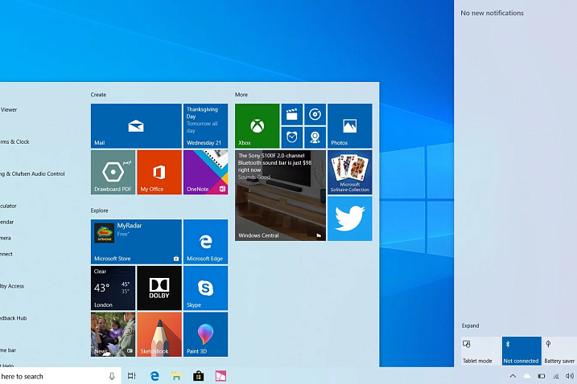Open the Groove Music disc tile
This screenshot has height=384, width=577.
[315, 114]
